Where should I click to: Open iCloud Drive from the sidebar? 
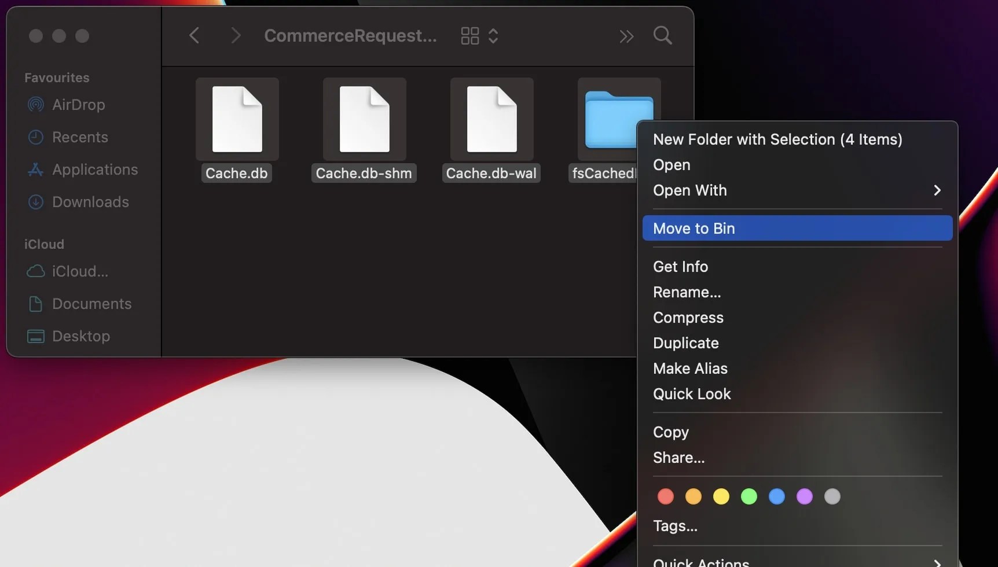pos(79,271)
